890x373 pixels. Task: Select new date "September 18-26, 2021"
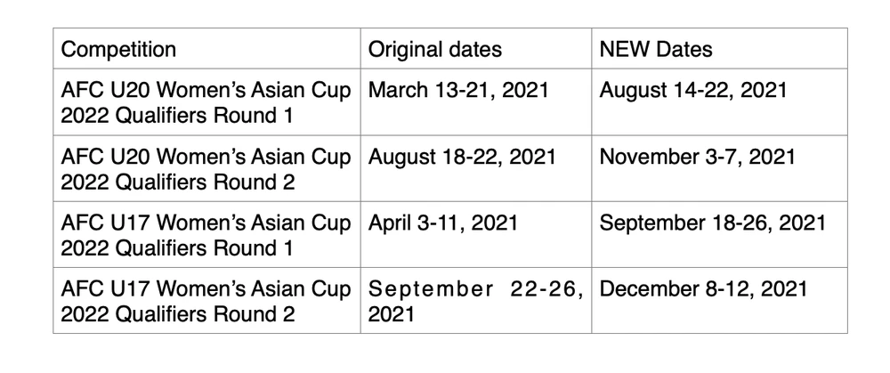[713, 223]
